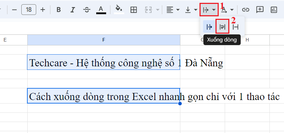This screenshot has width=284, height=133.
Task: Select cell with 'Techcare - Hệ thống công nghệ'
Action: [104, 62]
